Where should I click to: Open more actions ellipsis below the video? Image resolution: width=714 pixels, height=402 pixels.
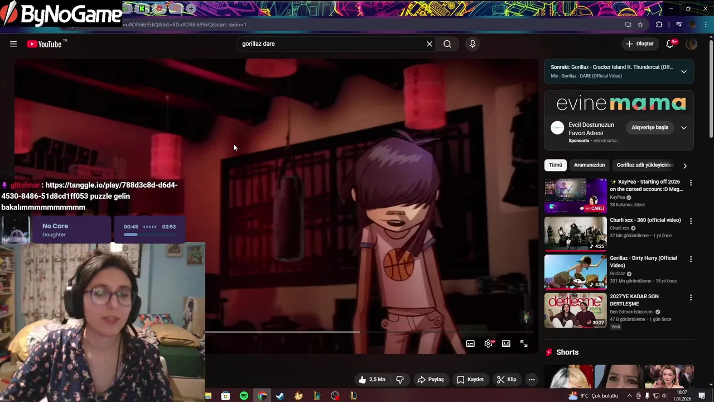click(532, 380)
